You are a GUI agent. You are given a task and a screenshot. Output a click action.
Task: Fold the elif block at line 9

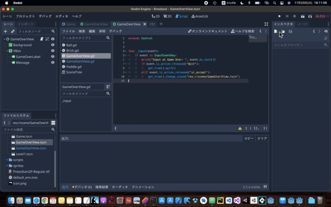(126, 72)
